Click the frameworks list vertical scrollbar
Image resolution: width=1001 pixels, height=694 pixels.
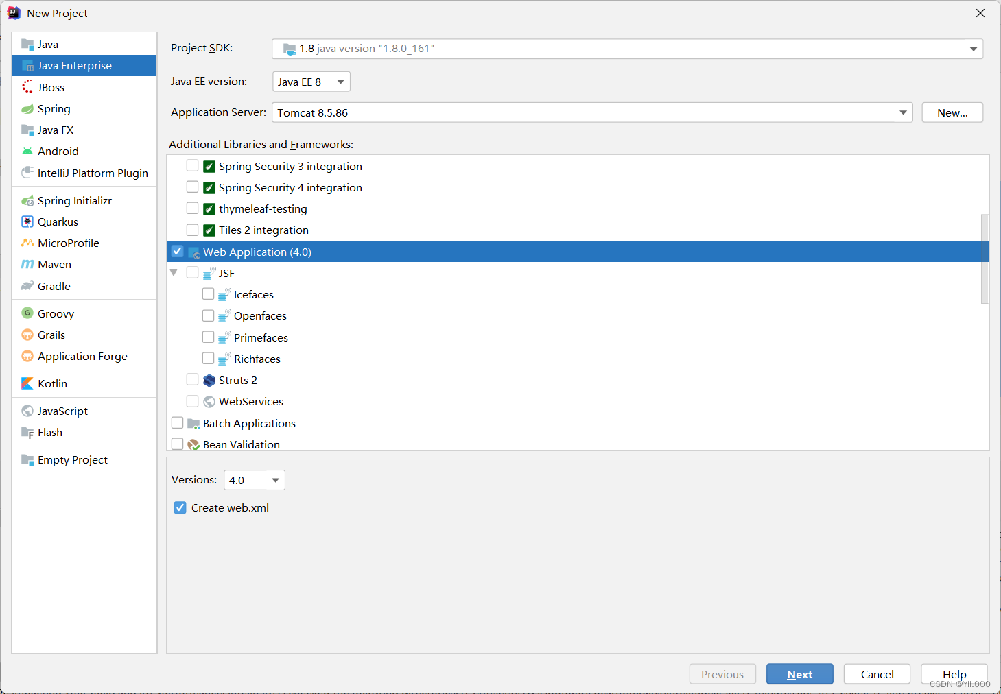click(985, 259)
